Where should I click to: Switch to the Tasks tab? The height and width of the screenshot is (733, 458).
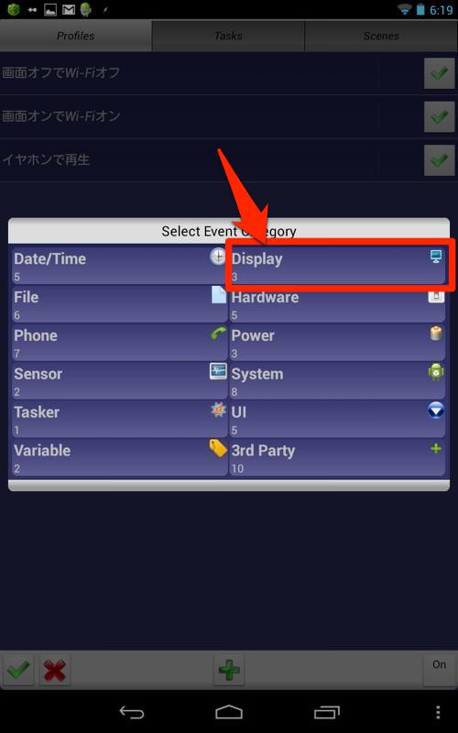pos(228,36)
